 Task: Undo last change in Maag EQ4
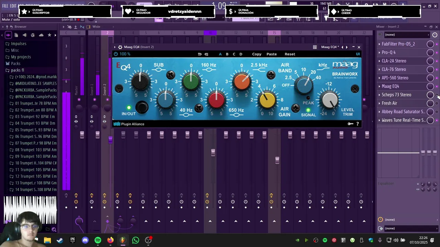point(200,54)
